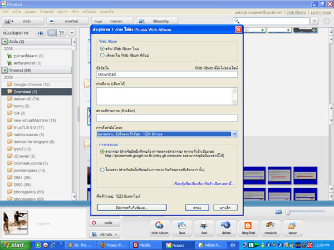Click the Email envelope button in bottom tray
The width and height of the screenshot is (334, 250).
[x=182, y=228]
